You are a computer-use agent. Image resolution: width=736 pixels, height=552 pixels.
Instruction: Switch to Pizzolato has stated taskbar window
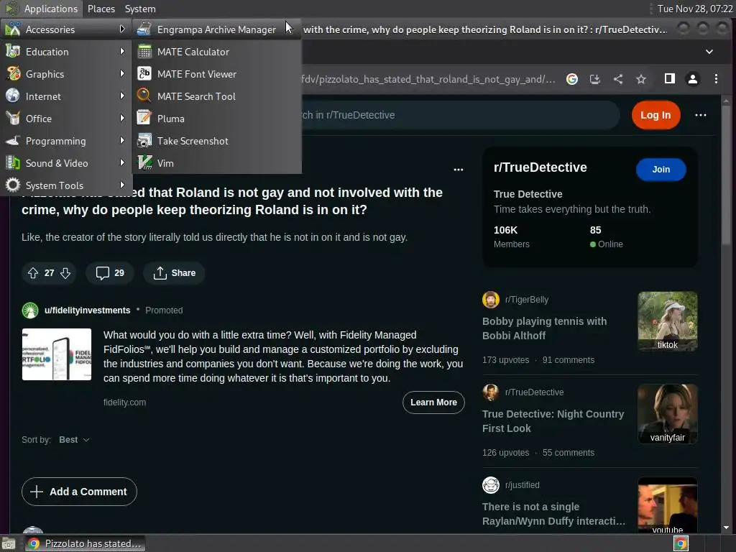pyautogui.click(x=85, y=543)
